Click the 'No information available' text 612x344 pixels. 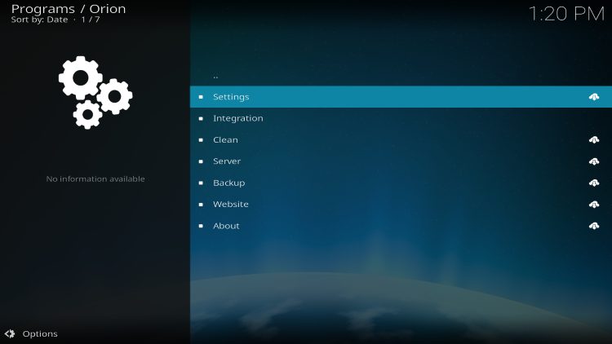click(95, 179)
